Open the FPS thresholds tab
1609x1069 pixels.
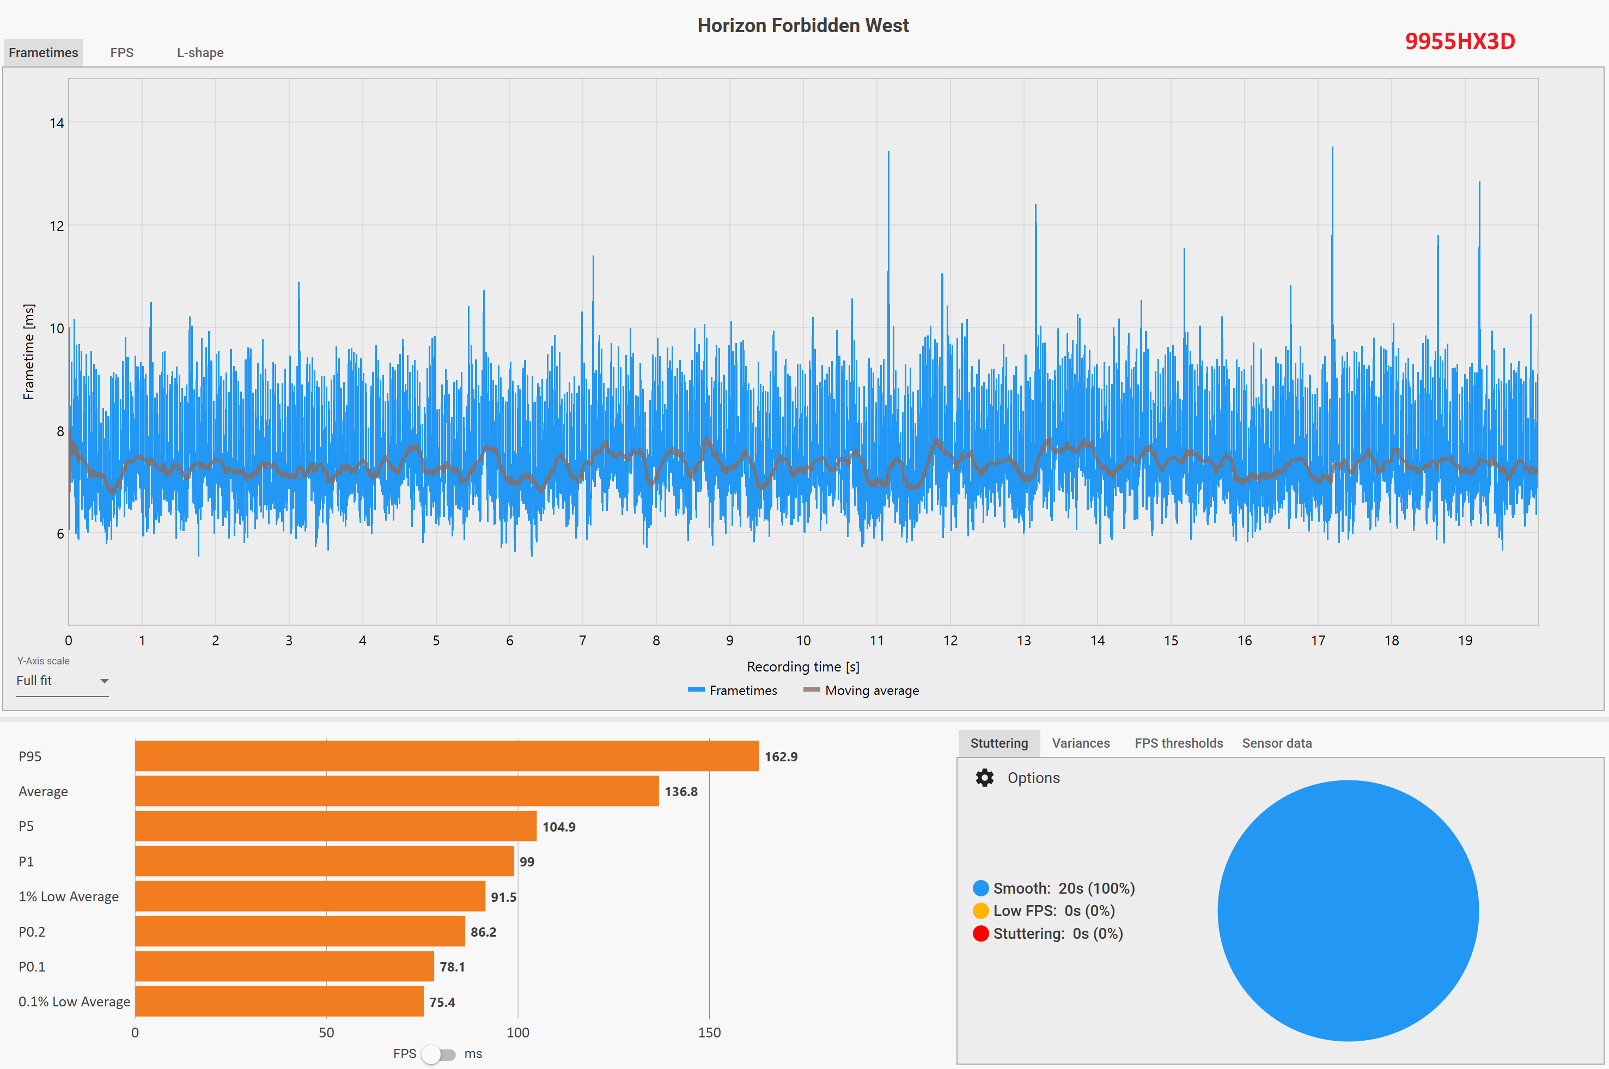[x=1178, y=743]
